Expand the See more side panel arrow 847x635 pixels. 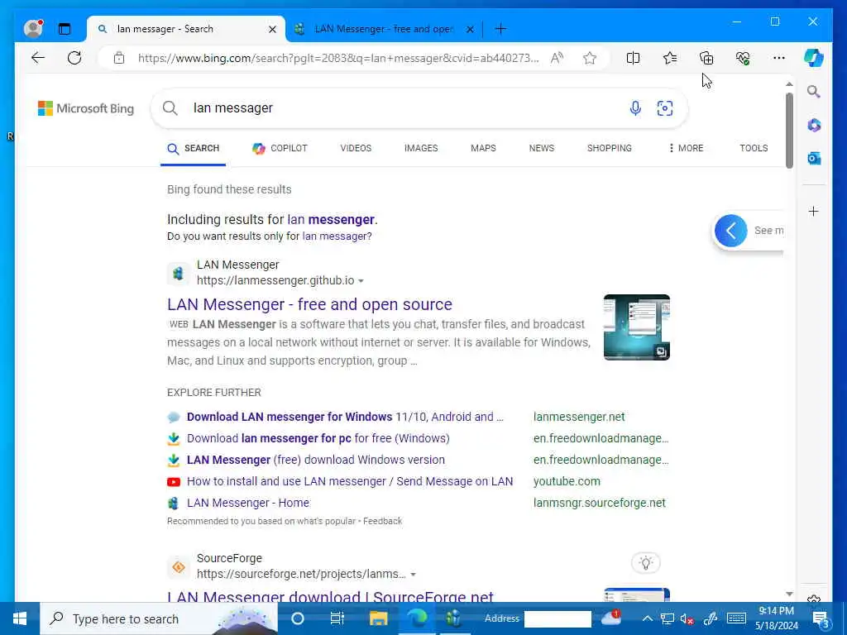731,231
